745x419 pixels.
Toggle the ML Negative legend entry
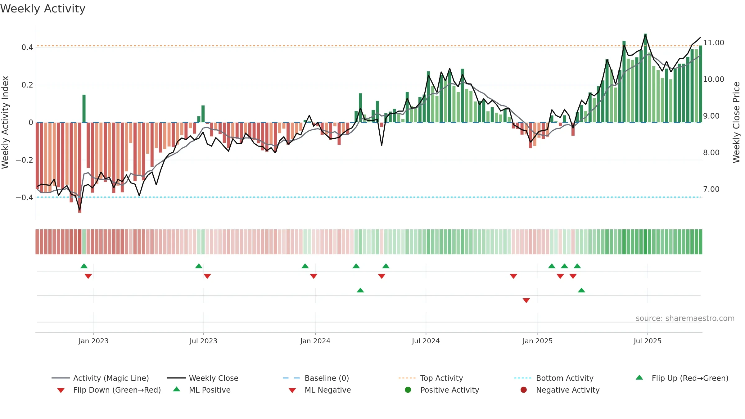(x=320, y=390)
